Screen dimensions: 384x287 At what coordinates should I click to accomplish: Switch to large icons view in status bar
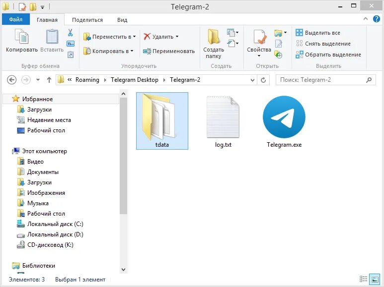375,279
